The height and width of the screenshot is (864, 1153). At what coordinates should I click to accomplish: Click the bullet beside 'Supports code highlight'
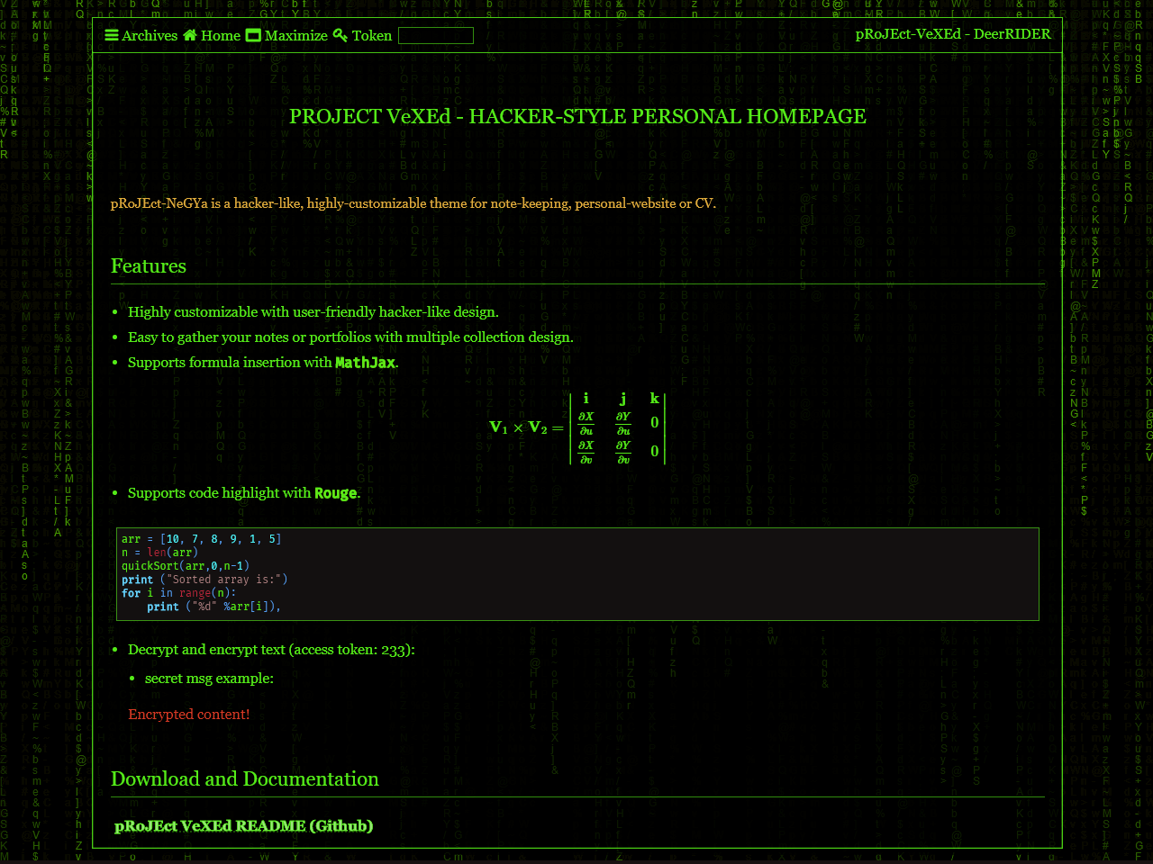114,494
